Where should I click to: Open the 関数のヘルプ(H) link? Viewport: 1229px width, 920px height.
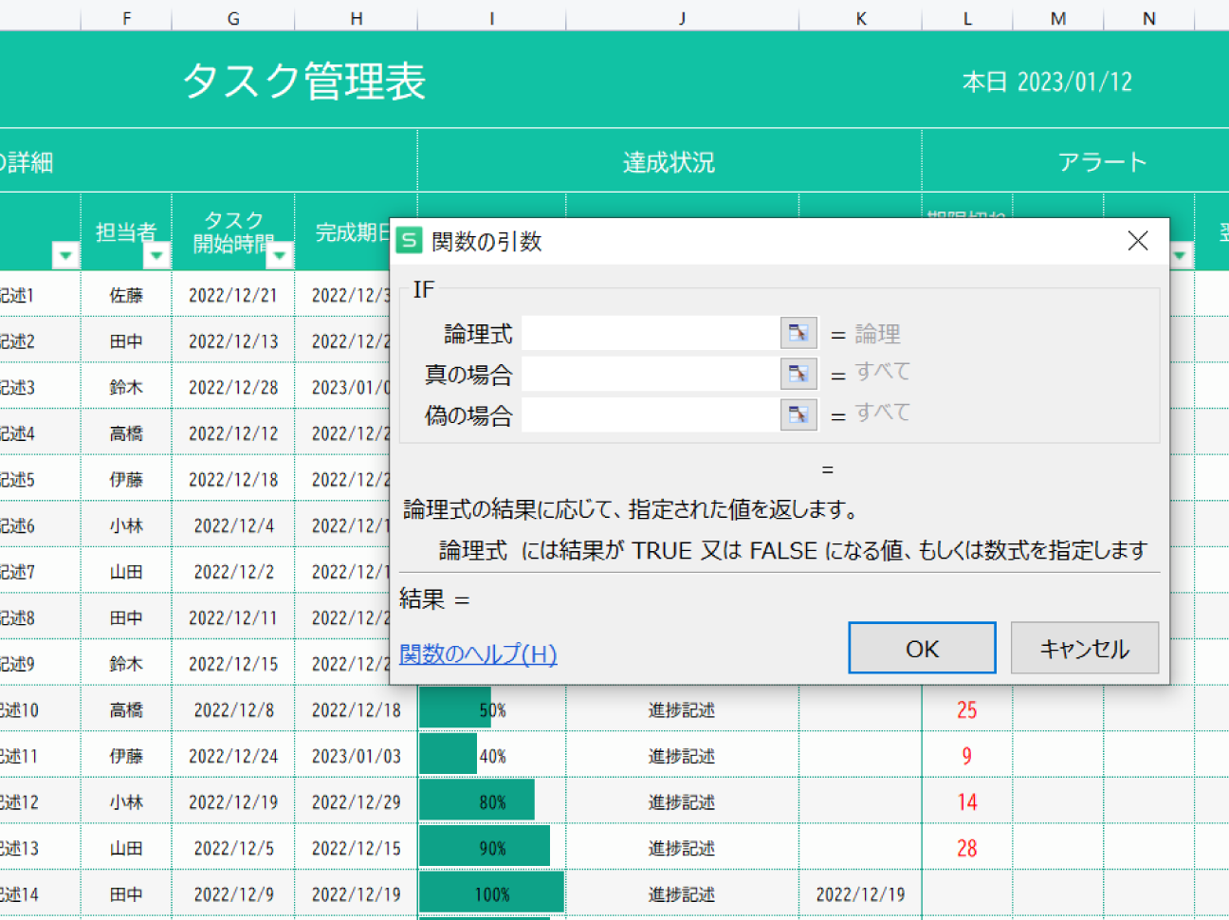[x=478, y=653]
